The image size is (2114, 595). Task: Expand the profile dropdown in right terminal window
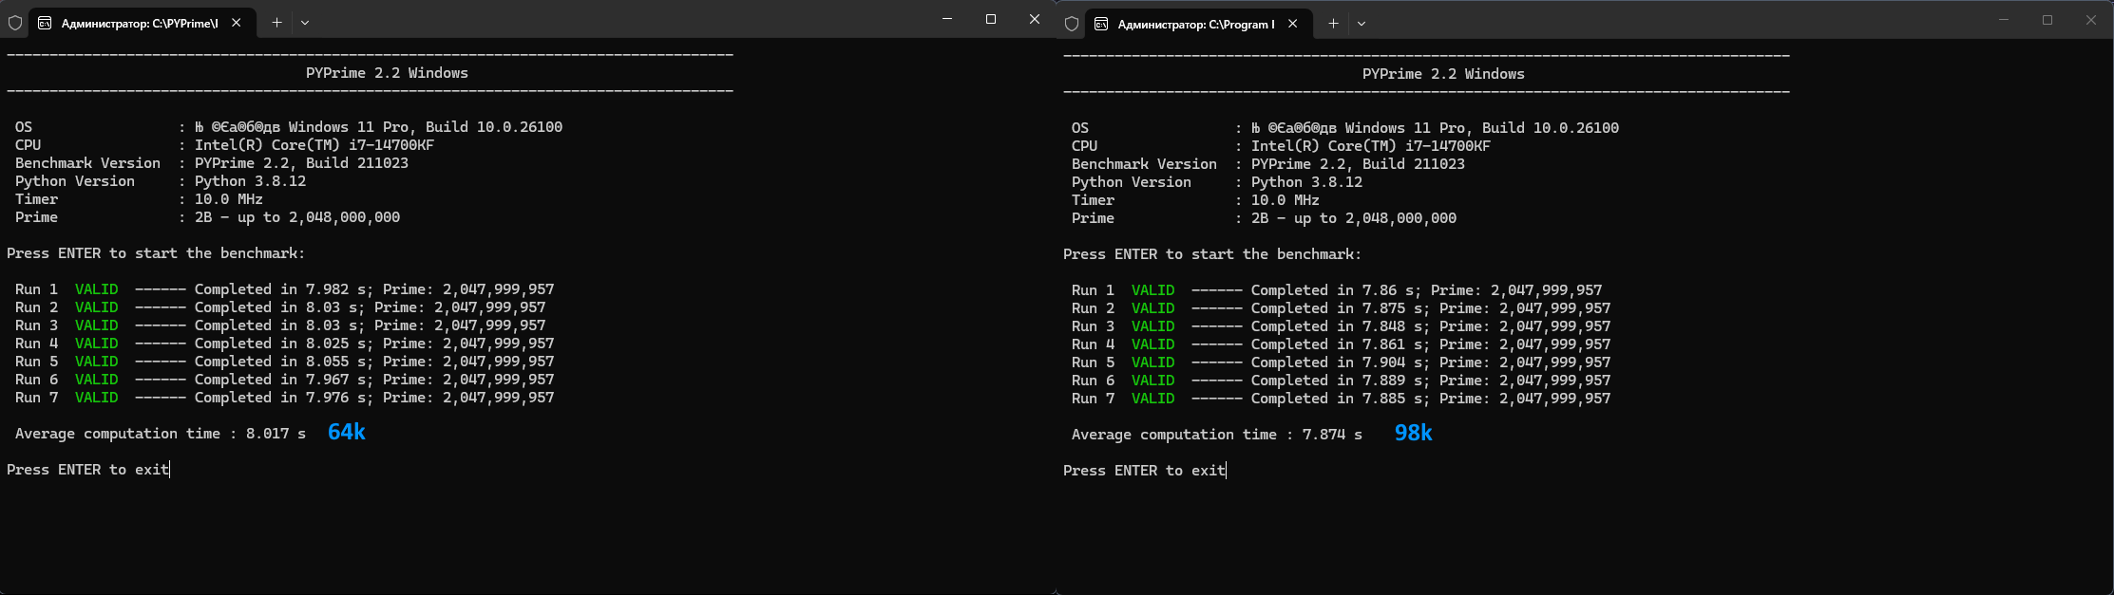point(1362,24)
